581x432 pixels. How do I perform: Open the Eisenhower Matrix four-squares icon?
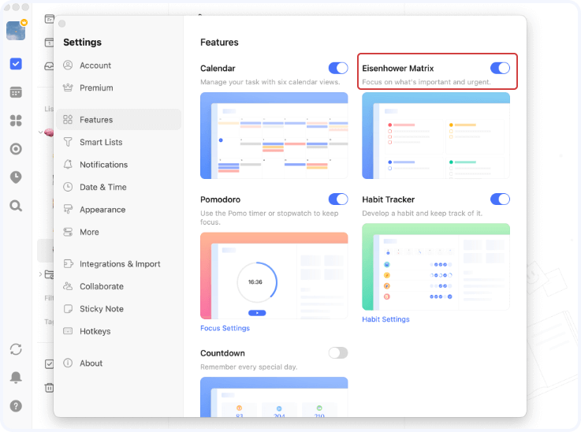(x=16, y=121)
